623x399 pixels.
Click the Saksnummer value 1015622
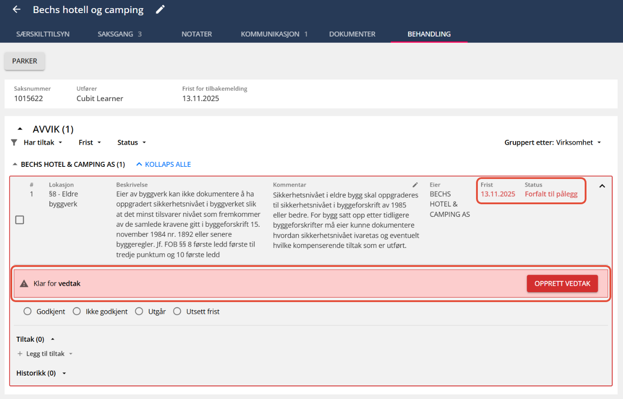coord(28,98)
